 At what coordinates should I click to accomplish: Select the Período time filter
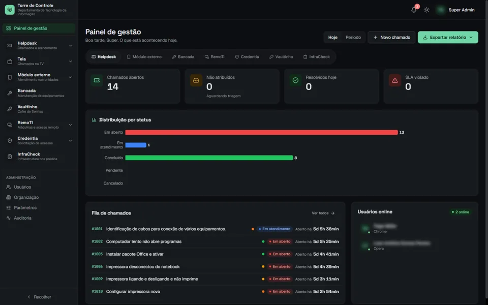[x=353, y=37]
